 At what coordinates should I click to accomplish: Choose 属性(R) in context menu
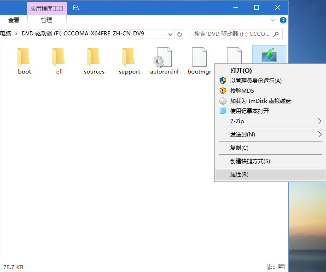(x=270, y=175)
